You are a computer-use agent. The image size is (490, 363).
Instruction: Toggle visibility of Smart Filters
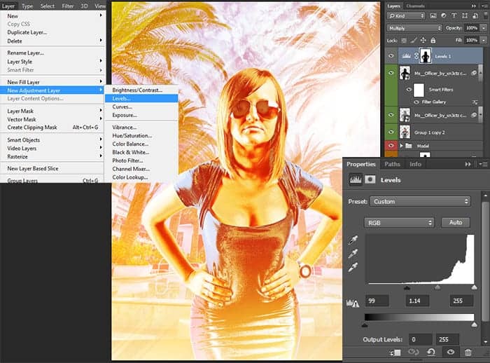(409, 90)
